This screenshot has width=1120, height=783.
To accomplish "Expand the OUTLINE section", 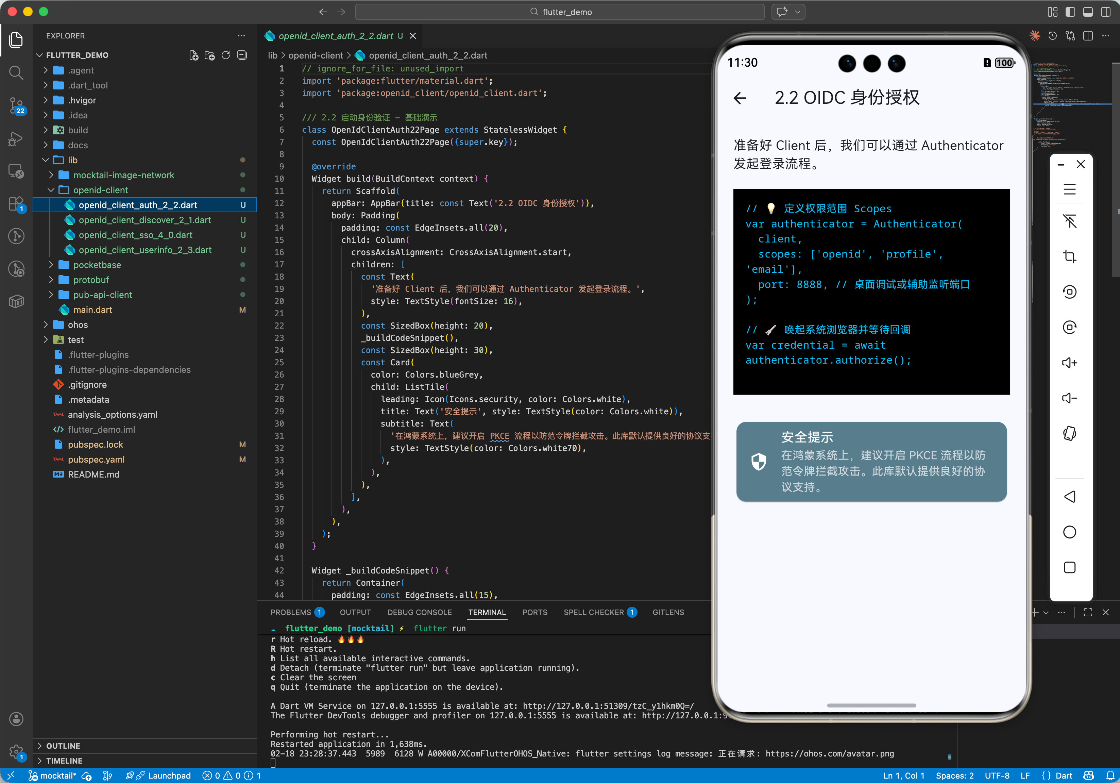I will pyautogui.click(x=63, y=746).
